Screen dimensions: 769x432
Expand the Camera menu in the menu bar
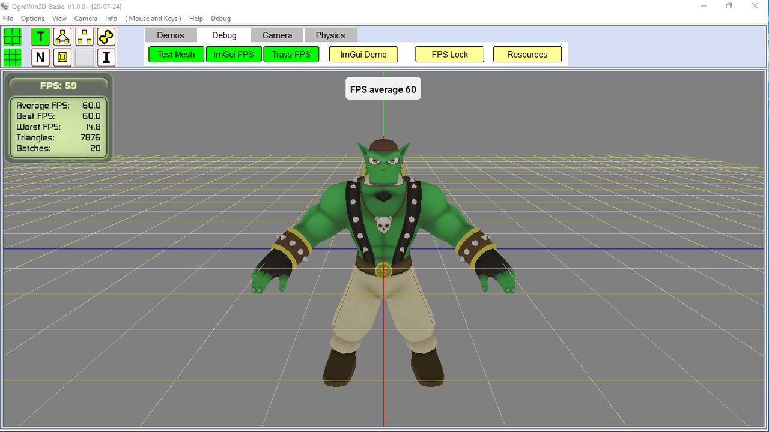point(86,19)
